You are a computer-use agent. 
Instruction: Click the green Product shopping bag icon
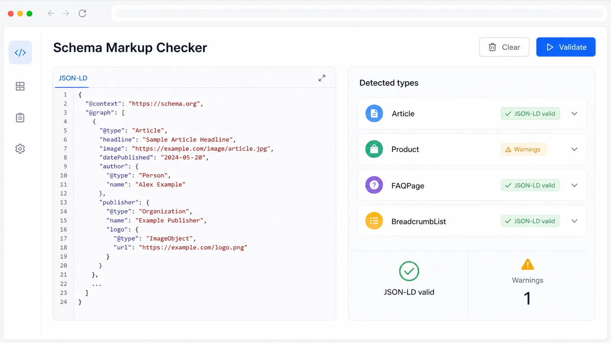click(374, 149)
